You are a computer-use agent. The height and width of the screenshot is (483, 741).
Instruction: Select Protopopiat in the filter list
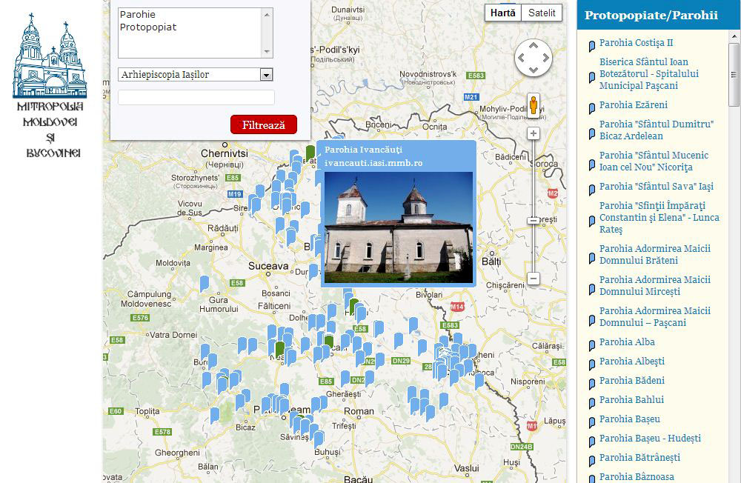[x=147, y=27]
